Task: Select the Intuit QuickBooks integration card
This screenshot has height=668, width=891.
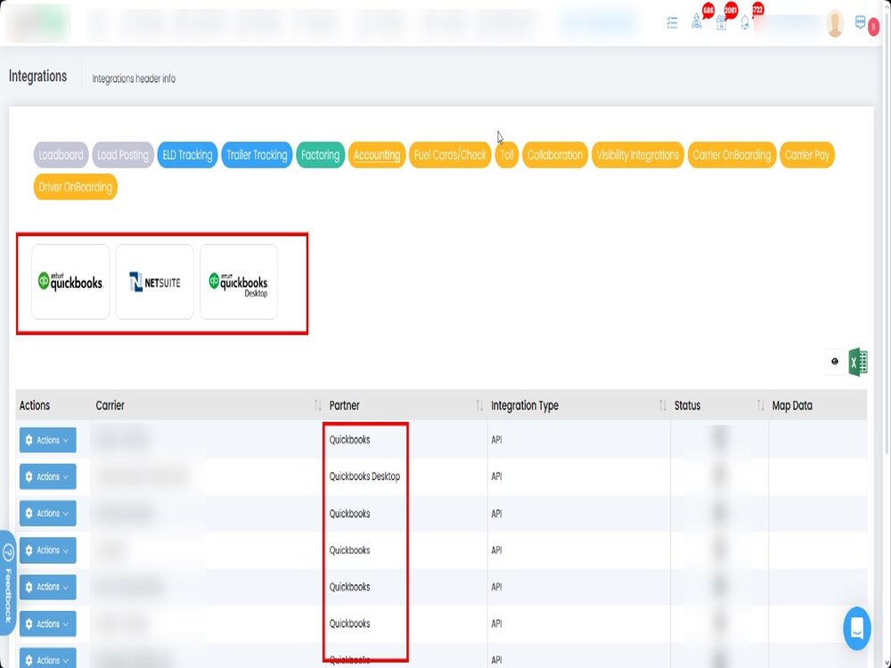Action: click(x=70, y=281)
